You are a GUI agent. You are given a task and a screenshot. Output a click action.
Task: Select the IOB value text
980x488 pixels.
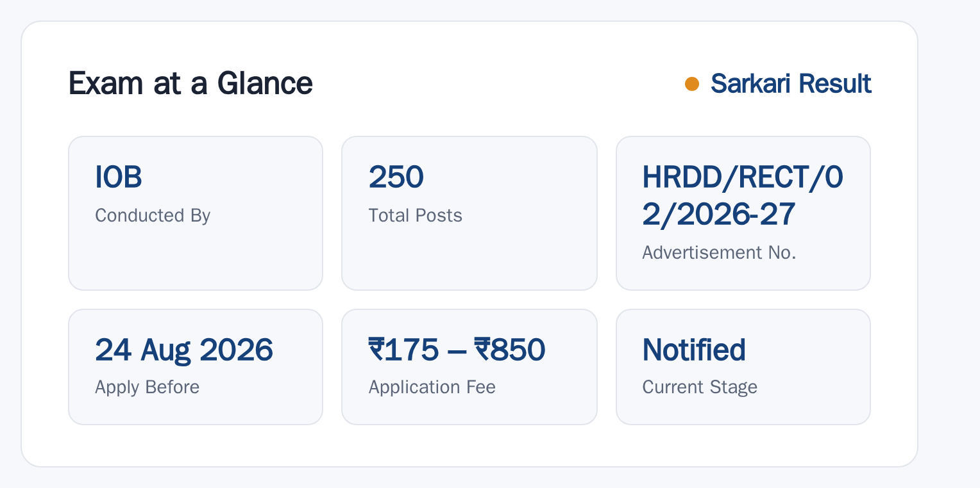tap(119, 177)
